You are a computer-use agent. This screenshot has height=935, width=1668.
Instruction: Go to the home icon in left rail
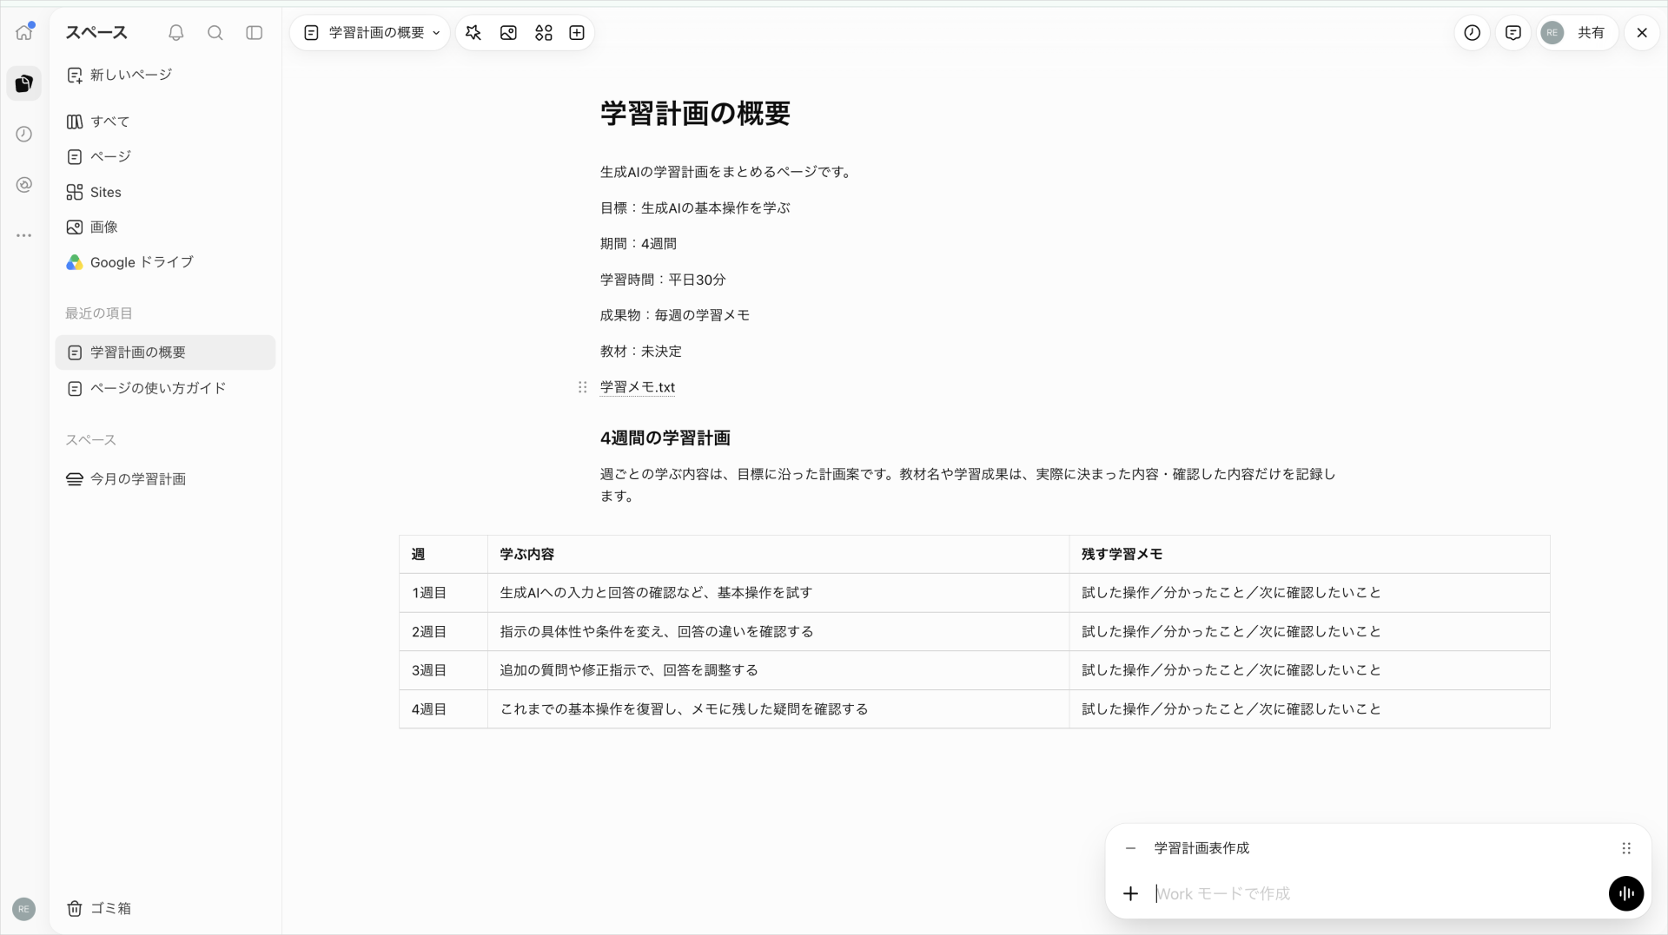tap(24, 32)
